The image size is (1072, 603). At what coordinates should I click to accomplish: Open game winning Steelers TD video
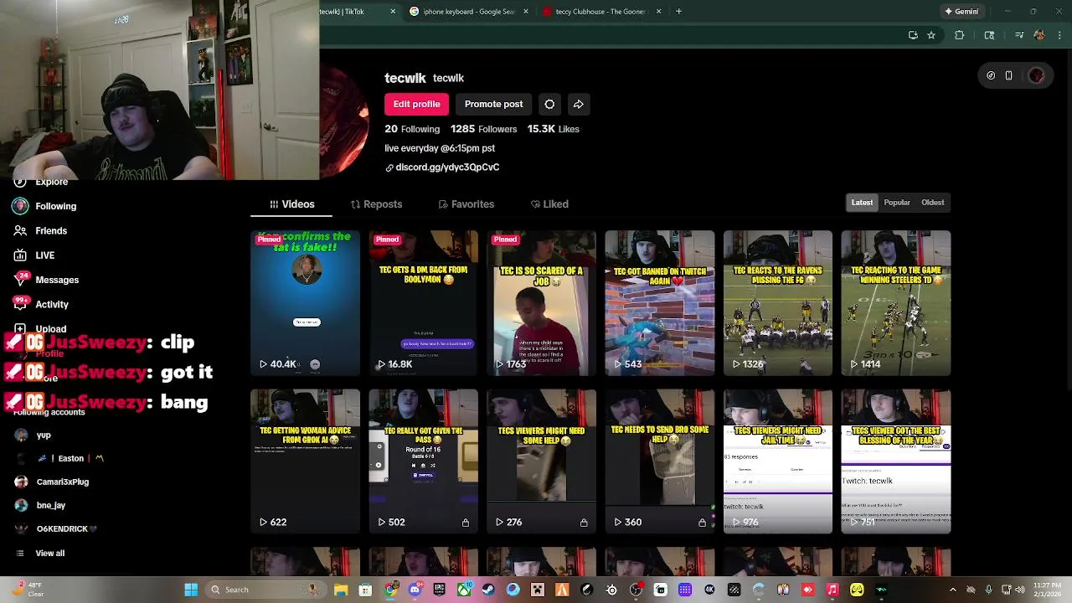click(x=896, y=303)
